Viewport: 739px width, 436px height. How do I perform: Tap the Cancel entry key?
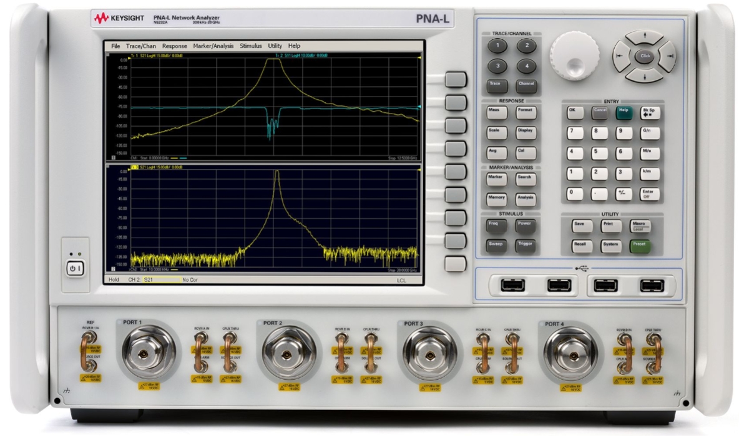599,112
